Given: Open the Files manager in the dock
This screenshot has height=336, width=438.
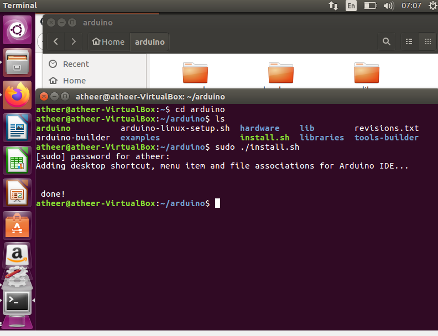Looking at the screenshot, I should click(x=17, y=62).
